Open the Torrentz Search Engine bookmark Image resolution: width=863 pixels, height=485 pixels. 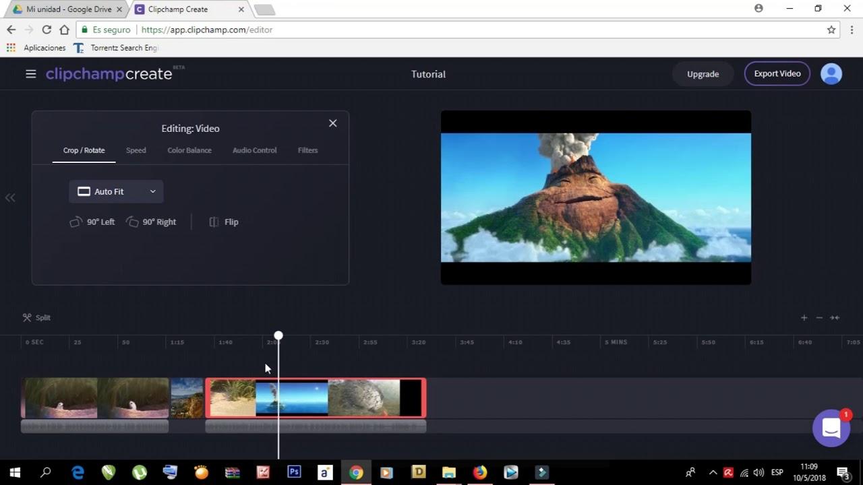coord(116,48)
